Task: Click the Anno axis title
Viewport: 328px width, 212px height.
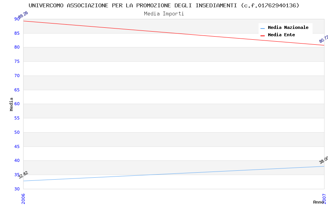Action: [x=318, y=202]
